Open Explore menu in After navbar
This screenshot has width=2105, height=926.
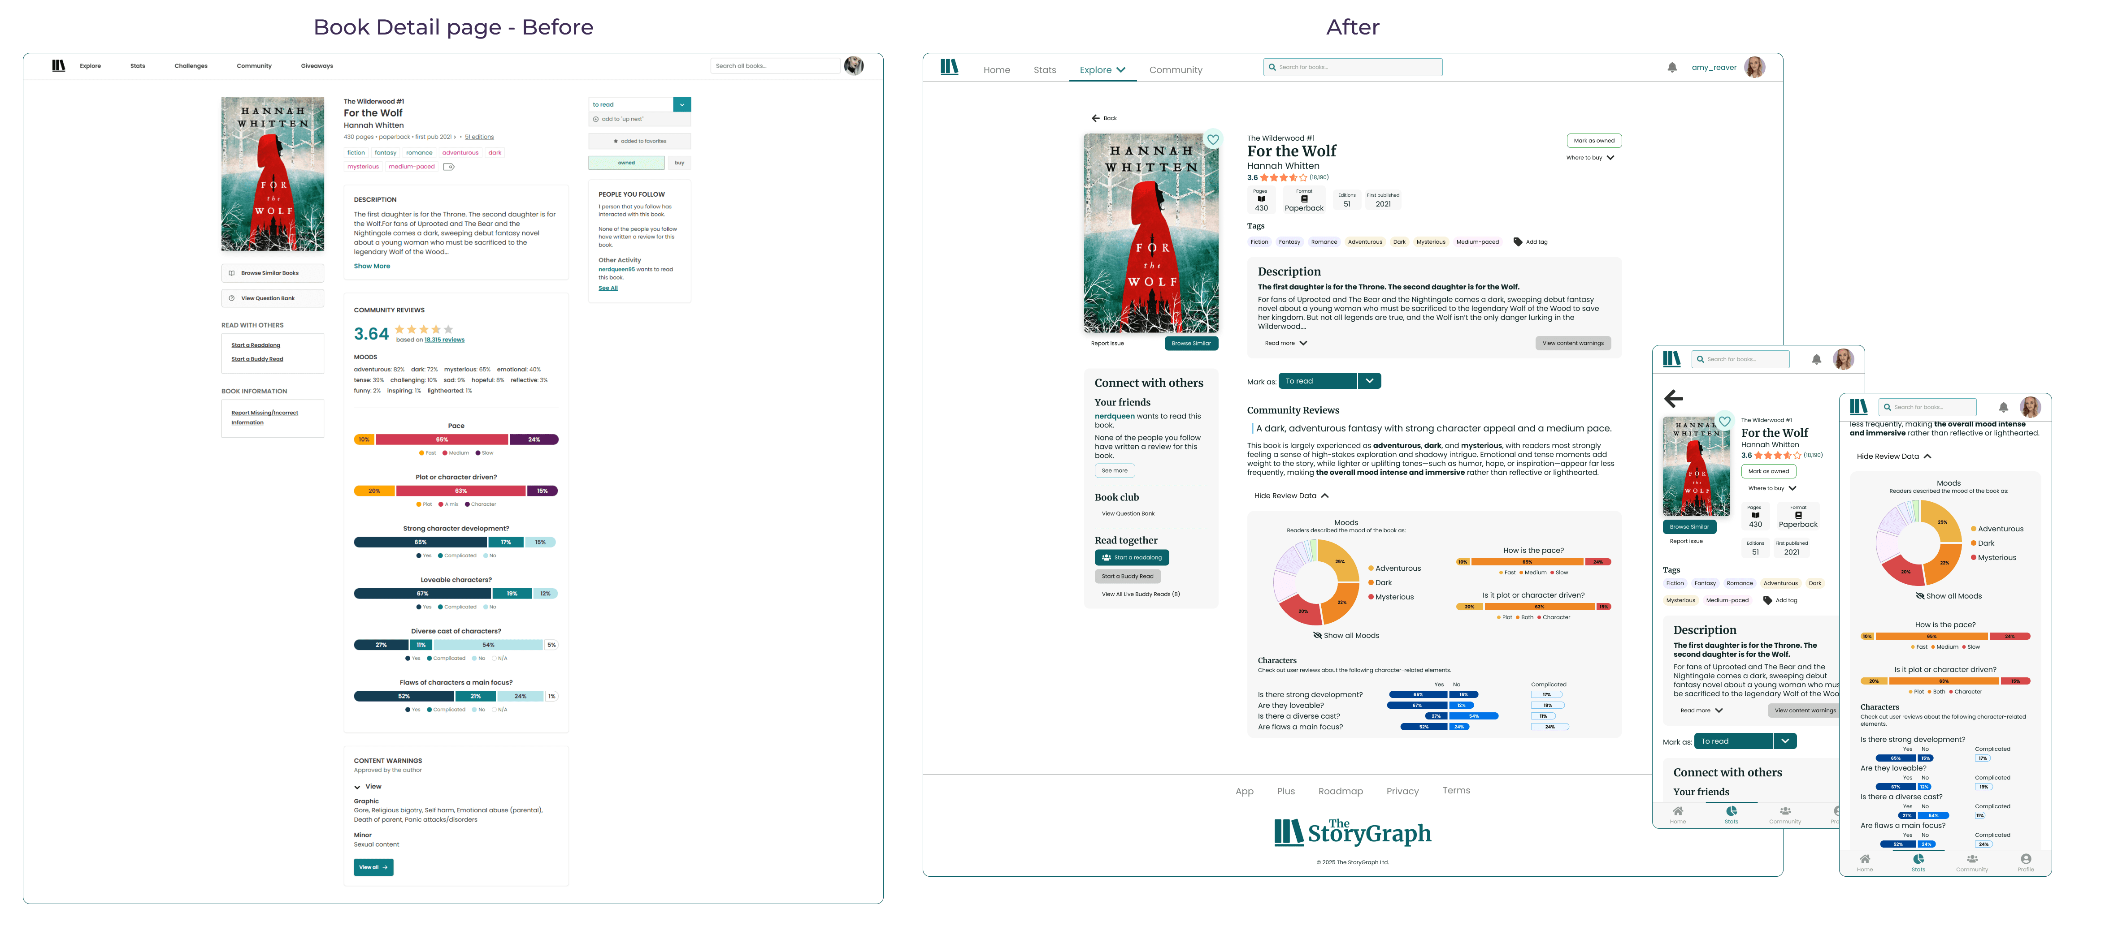click(x=1102, y=70)
